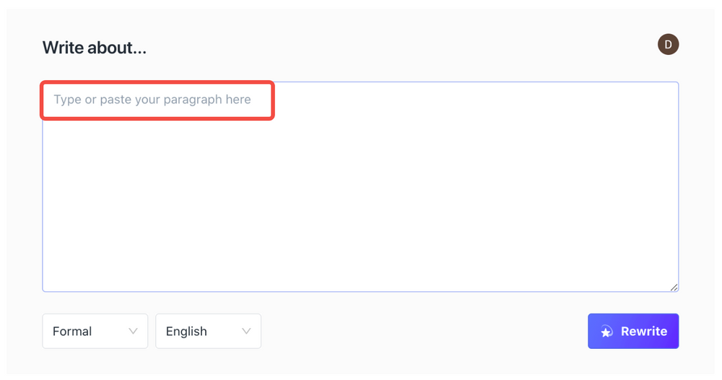Click the sparkle star icon in Rewrite button
This screenshot has height=380, width=722.
pyautogui.click(x=606, y=332)
